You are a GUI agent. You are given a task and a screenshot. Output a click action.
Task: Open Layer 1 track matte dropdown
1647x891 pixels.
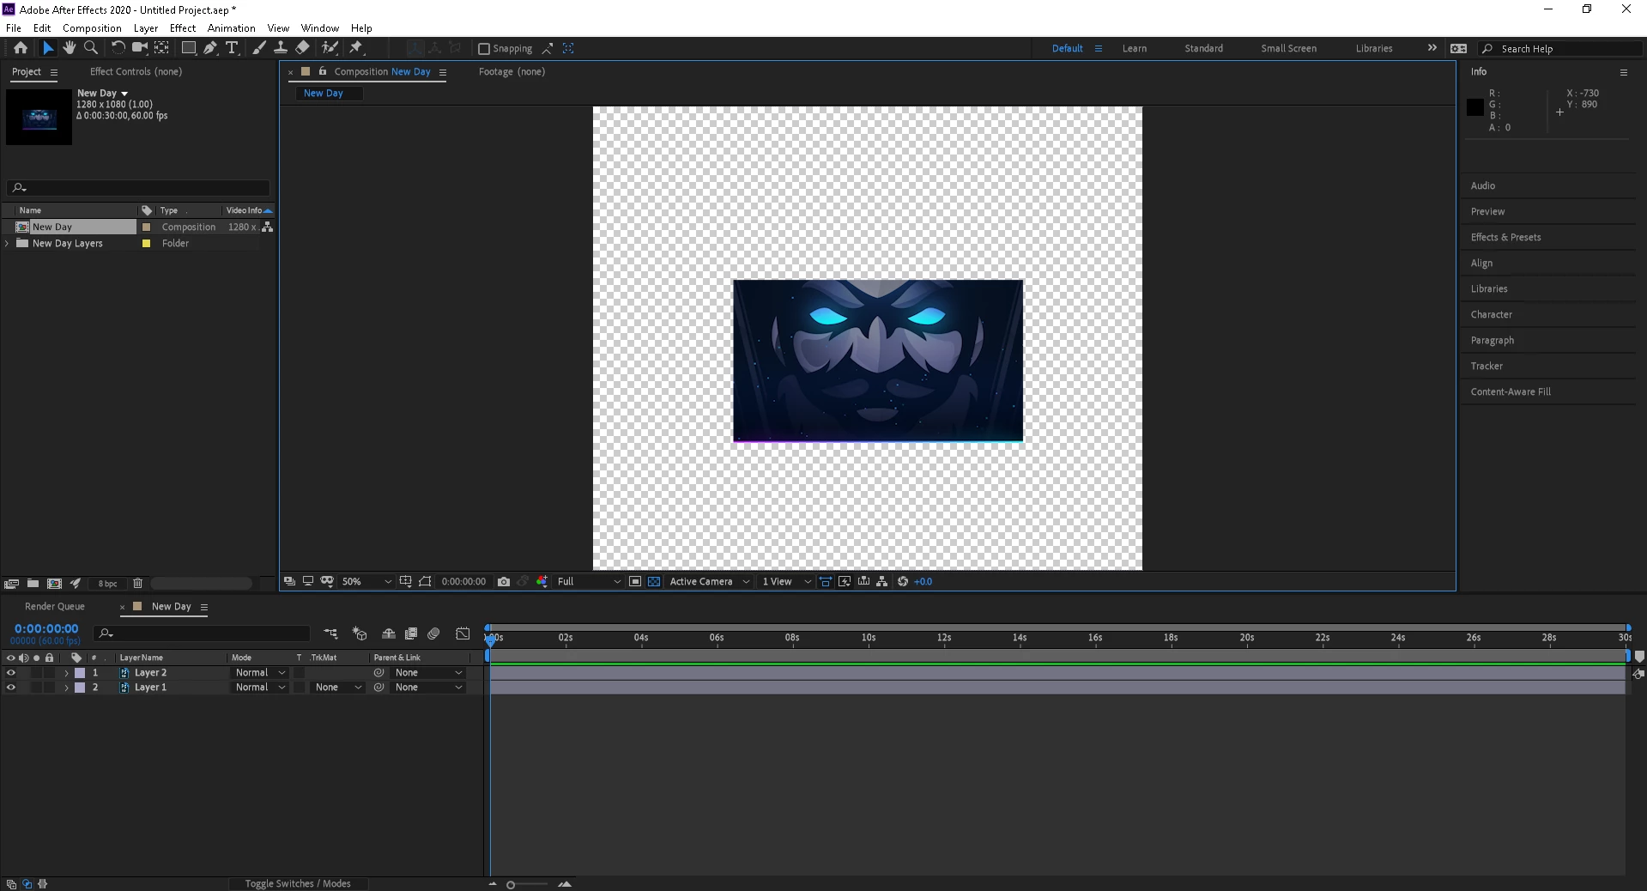click(x=338, y=688)
